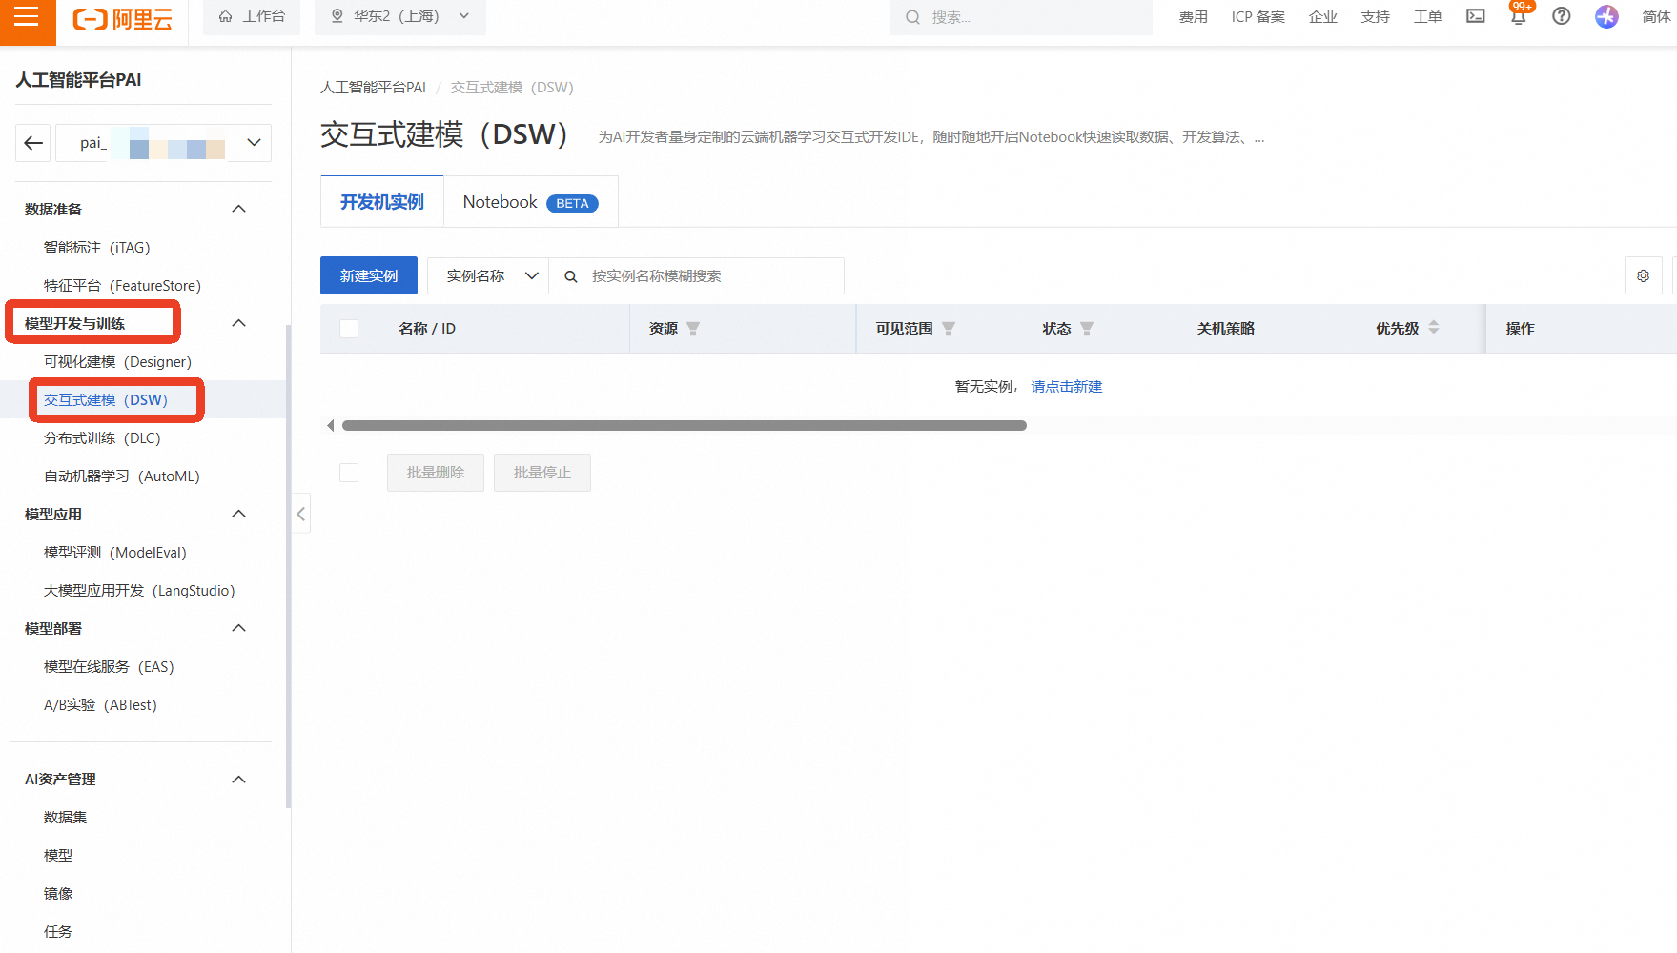The image size is (1677, 953).
Task: Open the help question mark icon
Action: [1562, 16]
